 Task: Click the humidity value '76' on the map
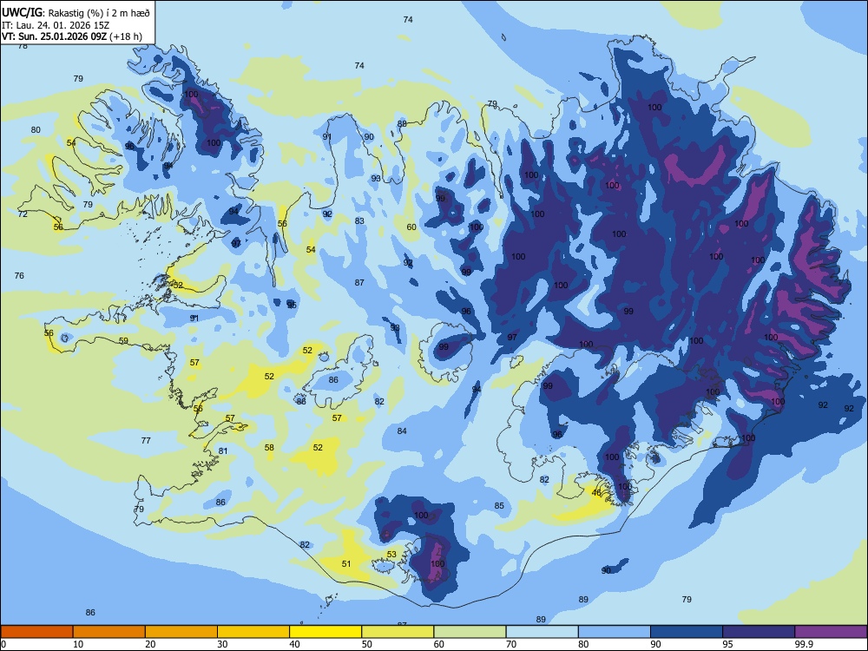(x=19, y=275)
